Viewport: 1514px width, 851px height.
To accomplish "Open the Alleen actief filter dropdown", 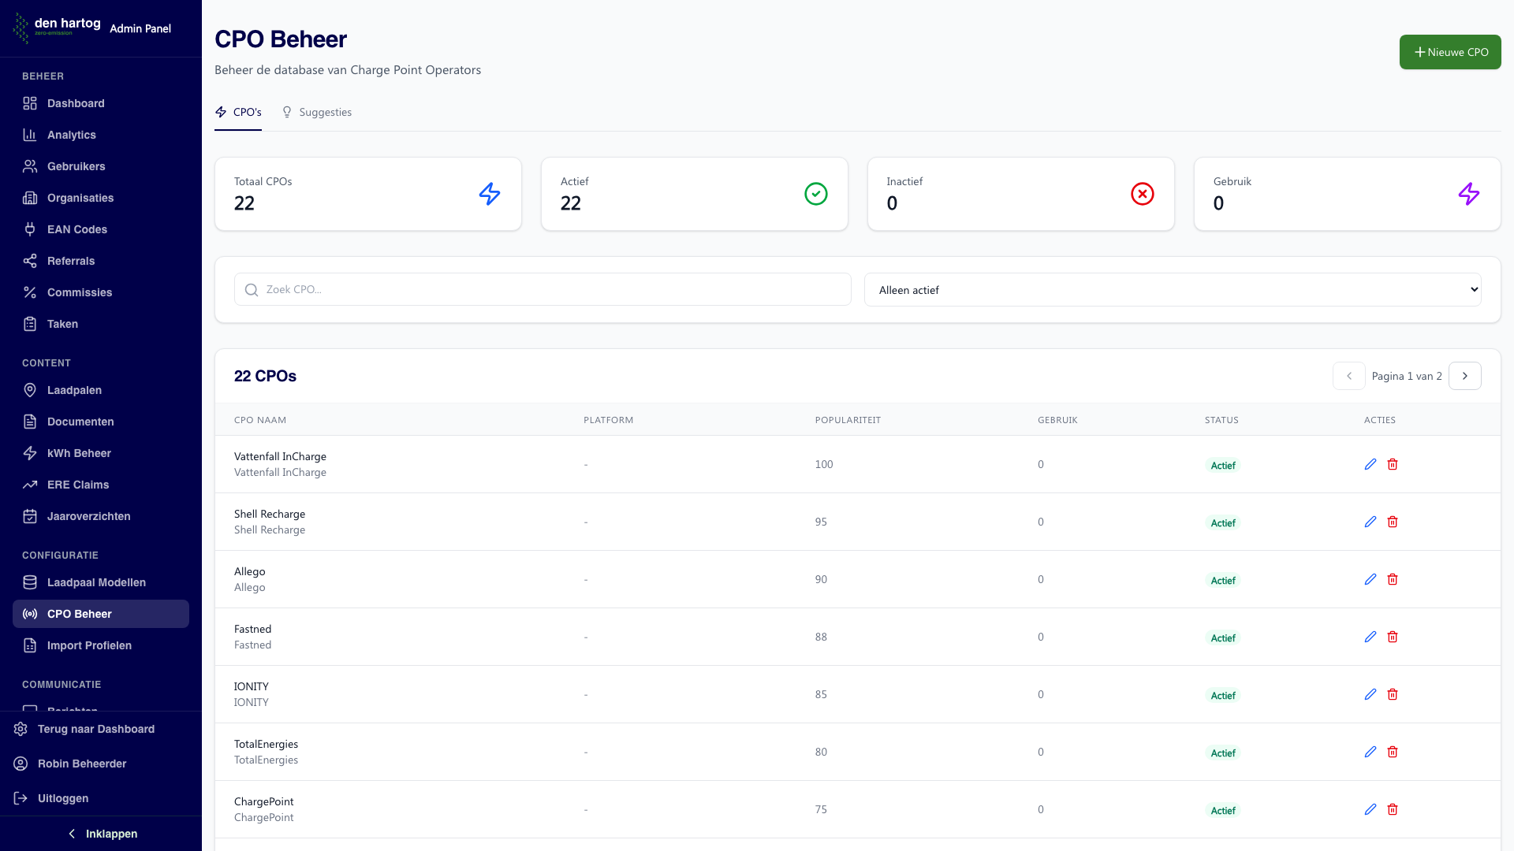I will pyautogui.click(x=1173, y=290).
